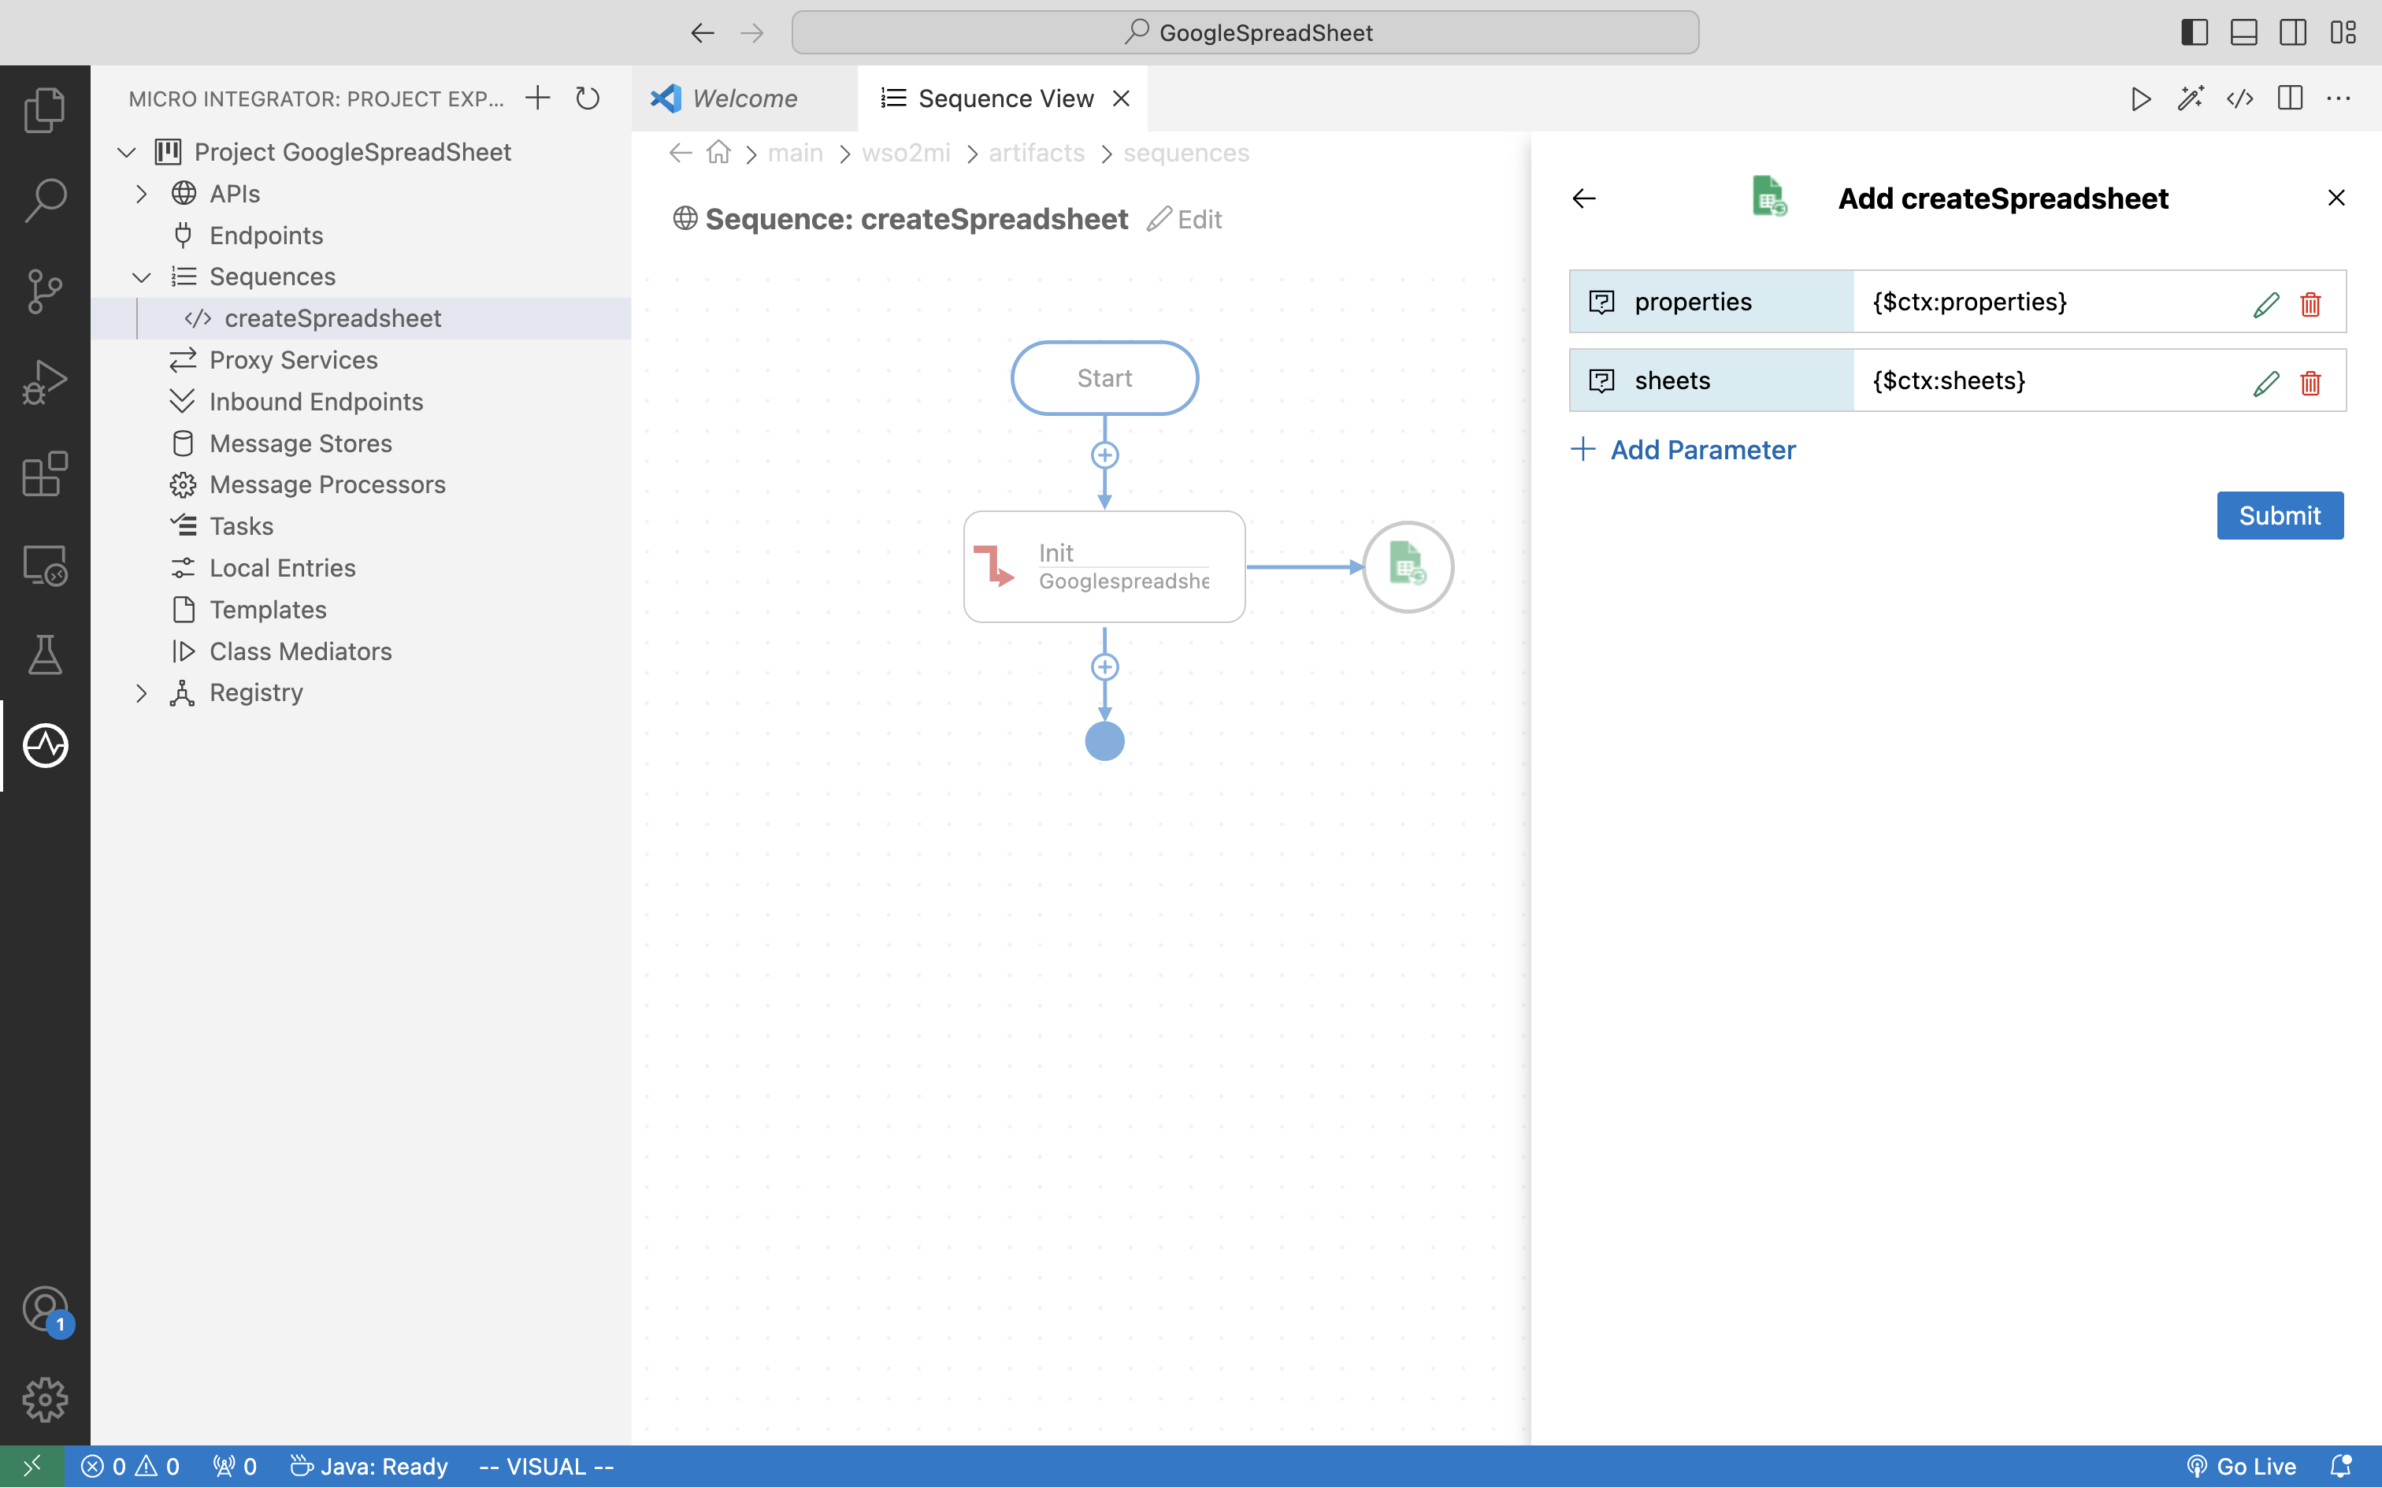Image resolution: width=2382 pixels, height=1488 pixels.
Task: Open the Accounts menu
Action: pos(44,1309)
